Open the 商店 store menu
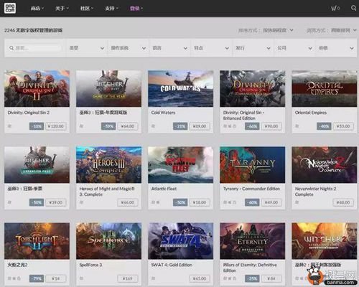 37,9
